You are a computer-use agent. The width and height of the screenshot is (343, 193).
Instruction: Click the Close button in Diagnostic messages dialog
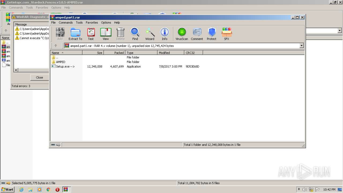pyautogui.click(x=39, y=77)
